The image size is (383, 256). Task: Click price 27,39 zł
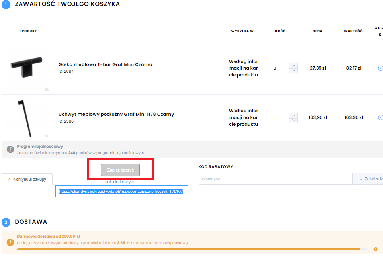click(x=318, y=68)
